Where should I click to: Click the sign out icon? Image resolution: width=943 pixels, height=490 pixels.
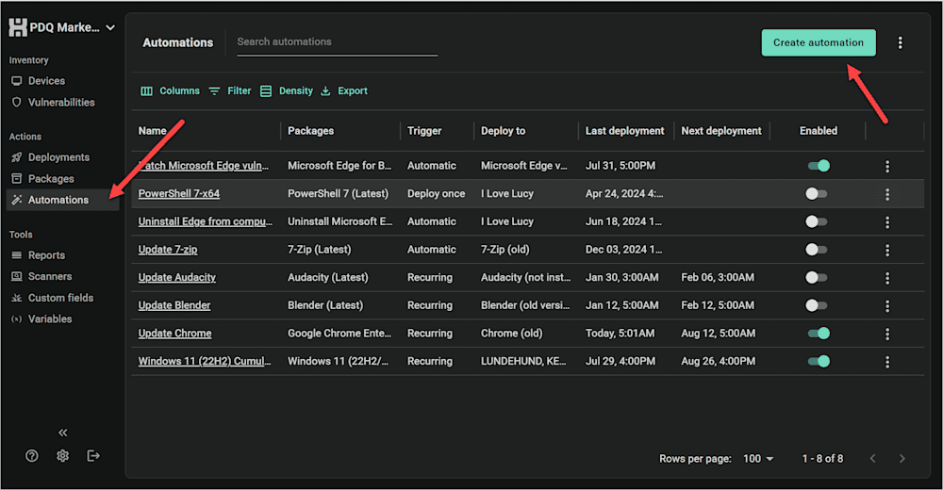(x=93, y=456)
